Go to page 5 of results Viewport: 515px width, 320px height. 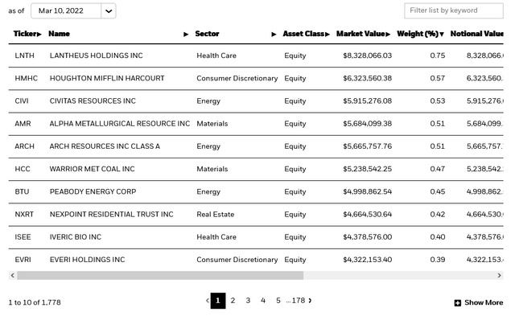[x=278, y=301]
